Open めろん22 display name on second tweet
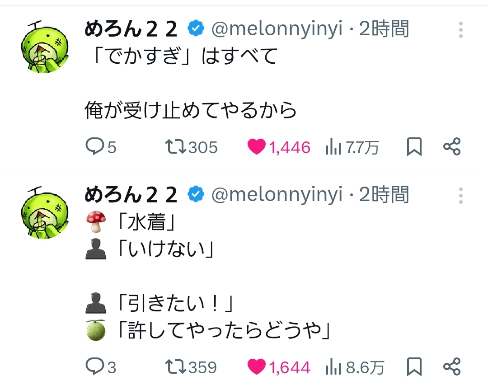Viewport: 488px width, 385px height. click(131, 195)
